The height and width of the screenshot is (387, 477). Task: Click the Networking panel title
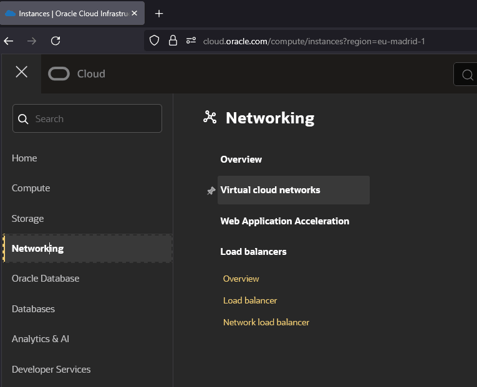pyautogui.click(x=270, y=118)
